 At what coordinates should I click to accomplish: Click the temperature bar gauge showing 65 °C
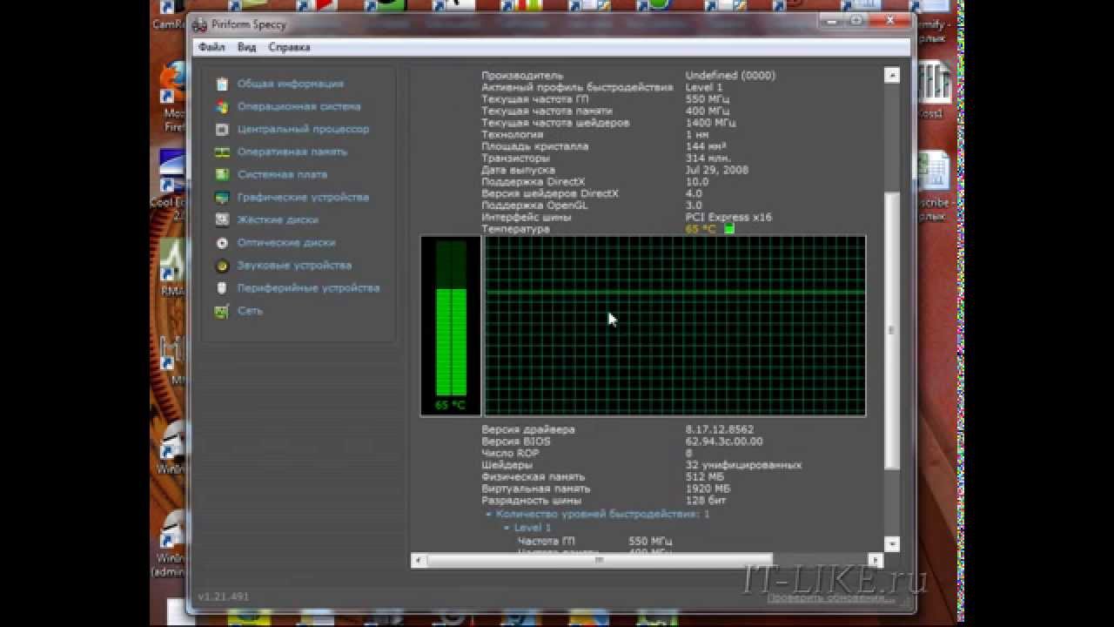pyautogui.click(x=451, y=326)
